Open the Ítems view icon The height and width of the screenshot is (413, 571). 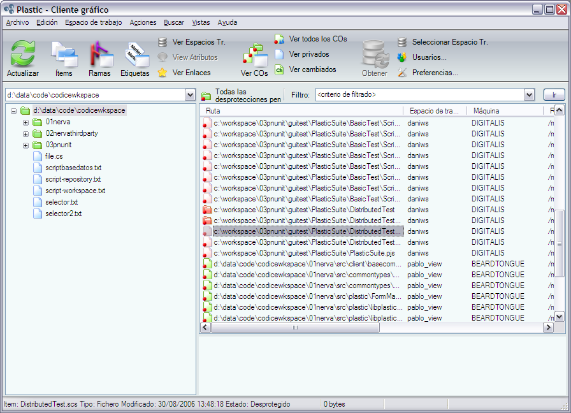click(64, 55)
